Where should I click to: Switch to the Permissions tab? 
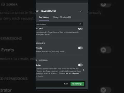click(x=44, y=17)
